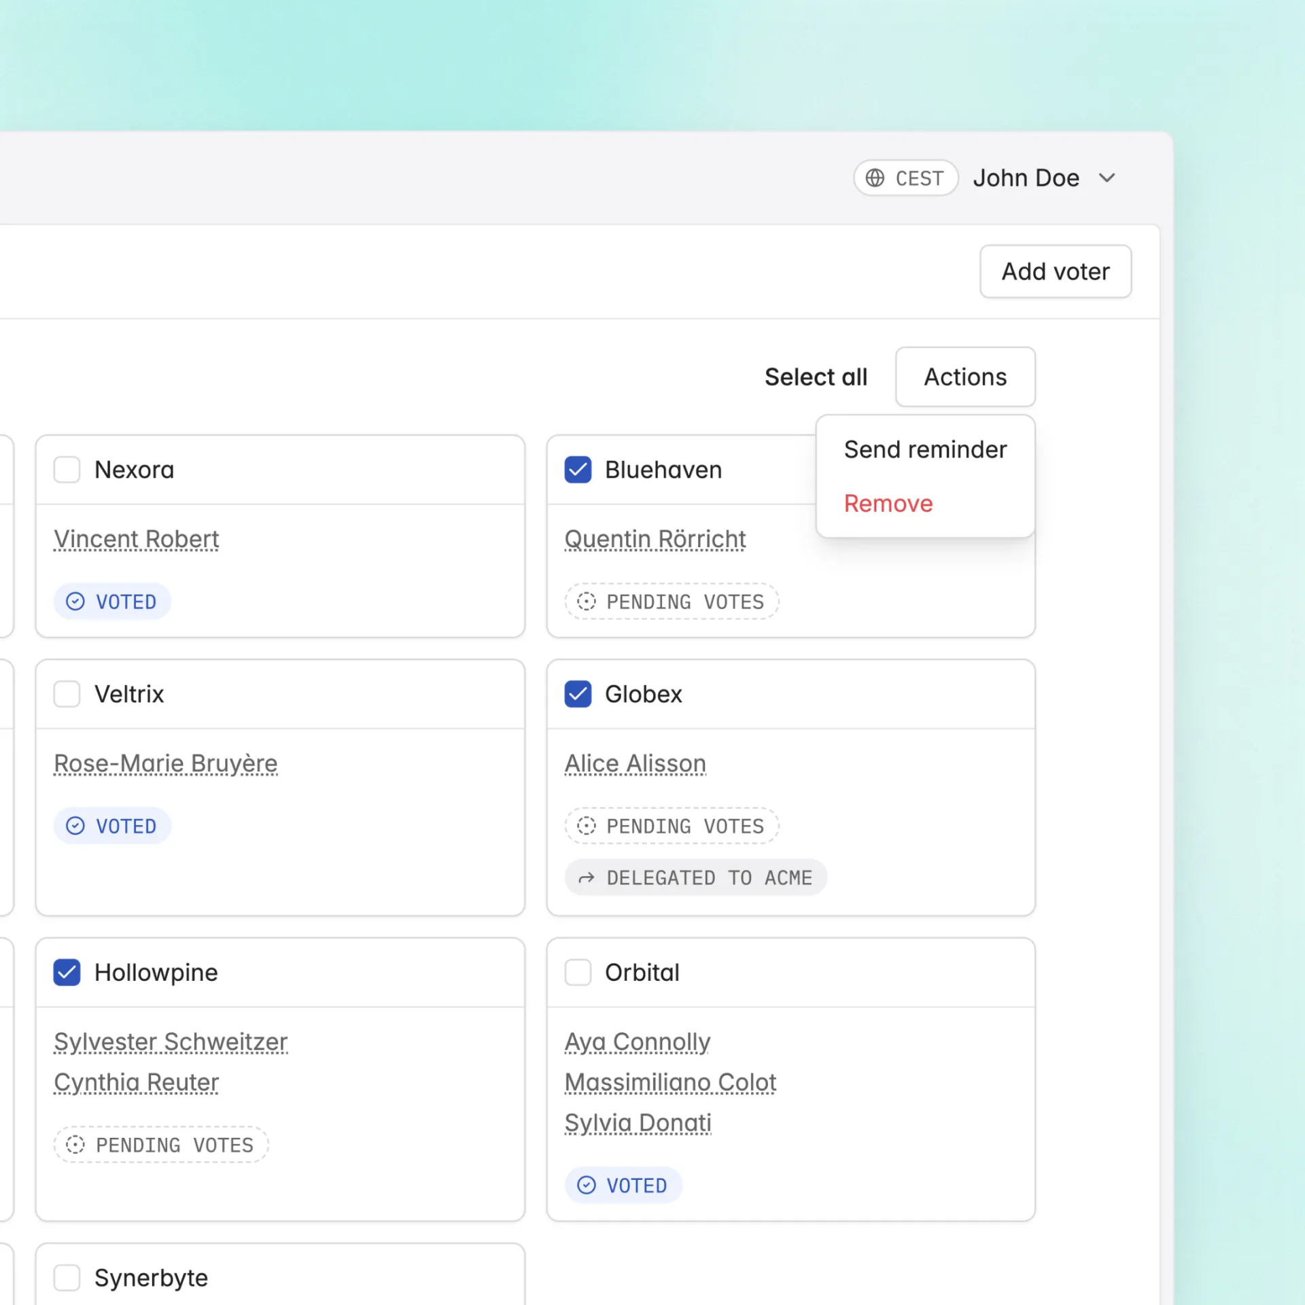Choose Send reminder from Actions menu

coord(925,449)
